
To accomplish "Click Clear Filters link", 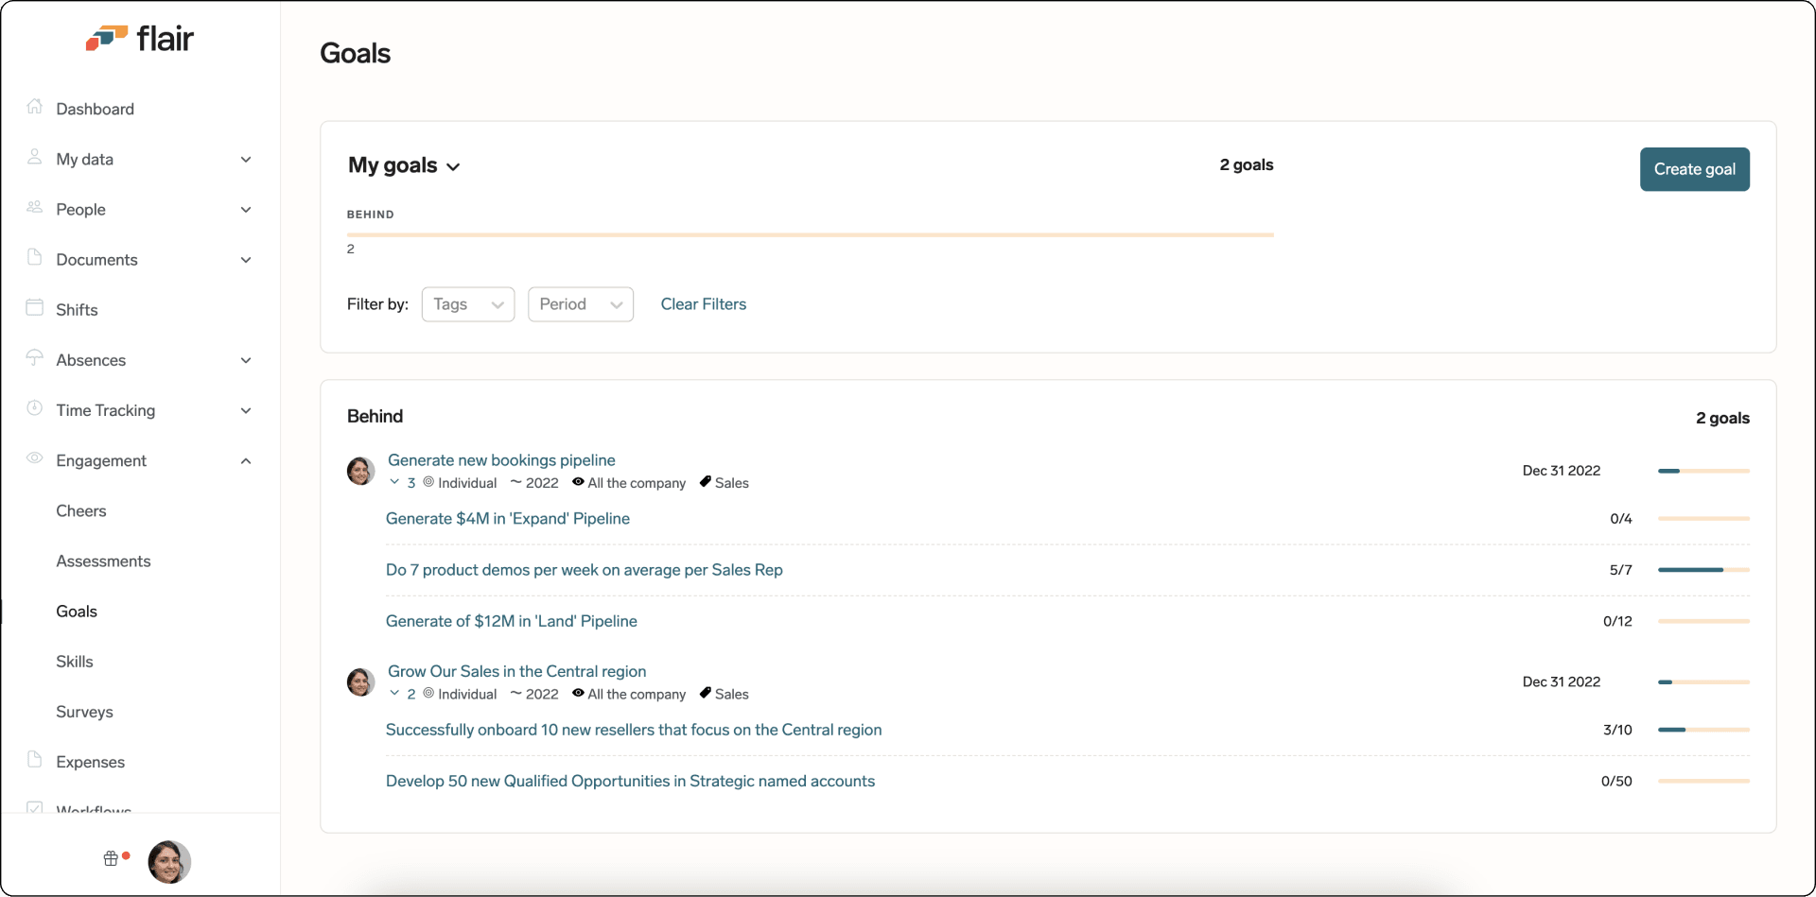I will click(704, 304).
